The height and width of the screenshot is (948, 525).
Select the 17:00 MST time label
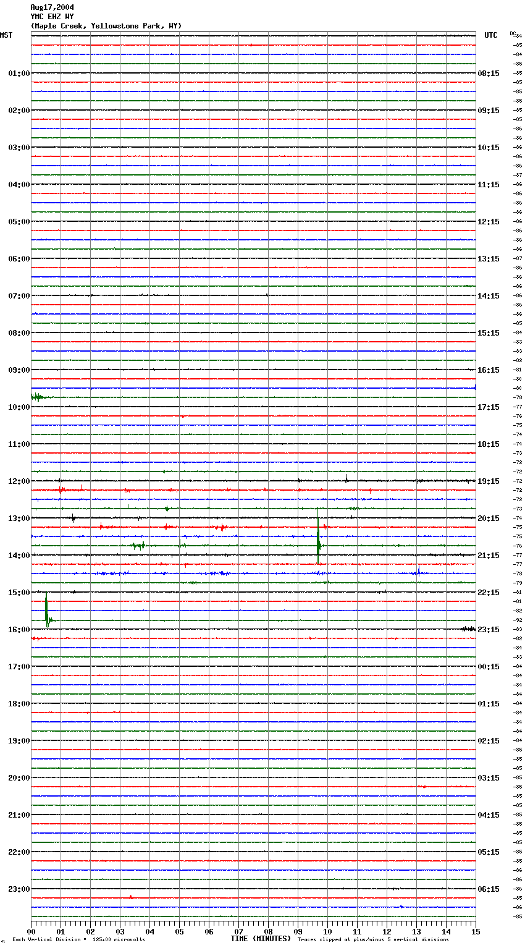click(x=19, y=667)
